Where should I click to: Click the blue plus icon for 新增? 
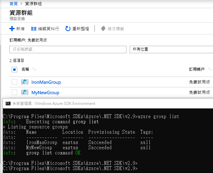click(12, 29)
